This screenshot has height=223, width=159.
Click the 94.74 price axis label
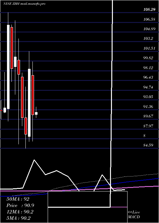point(148,87)
